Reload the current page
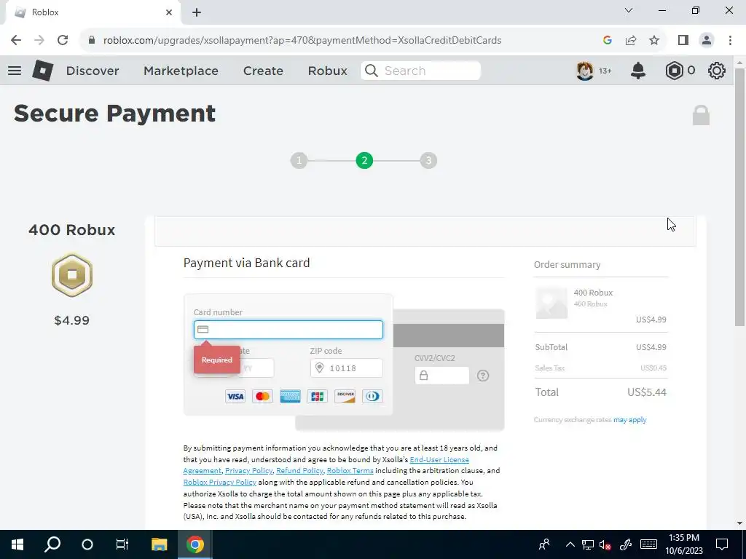This screenshot has width=746, height=559. point(63,40)
